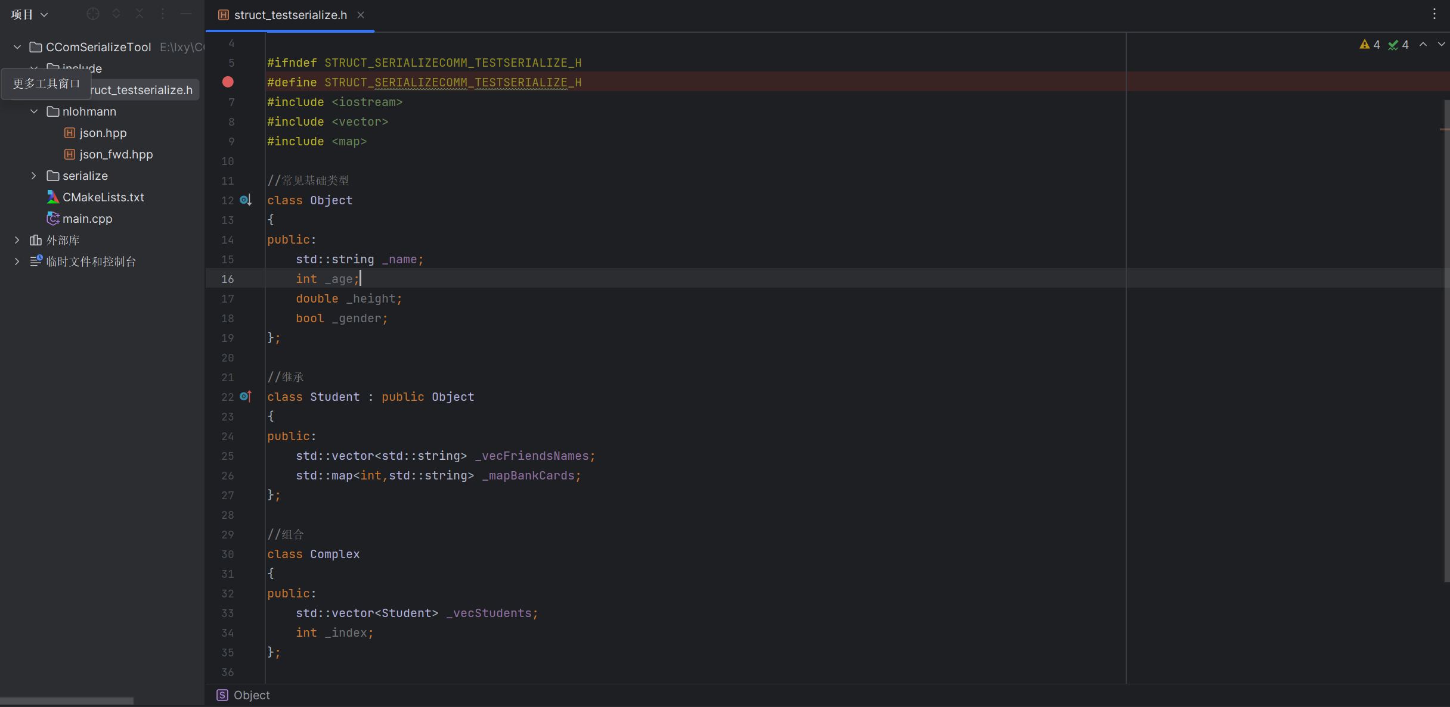Click the select opened file crosshair icon
Image resolution: width=1450 pixels, height=707 pixels.
tap(93, 14)
